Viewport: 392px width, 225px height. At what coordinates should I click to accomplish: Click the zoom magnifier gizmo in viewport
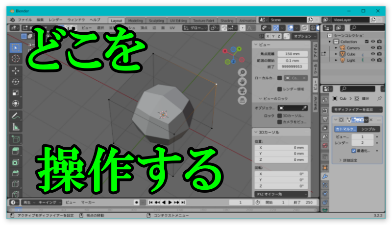pyautogui.click(x=242, y=72)
